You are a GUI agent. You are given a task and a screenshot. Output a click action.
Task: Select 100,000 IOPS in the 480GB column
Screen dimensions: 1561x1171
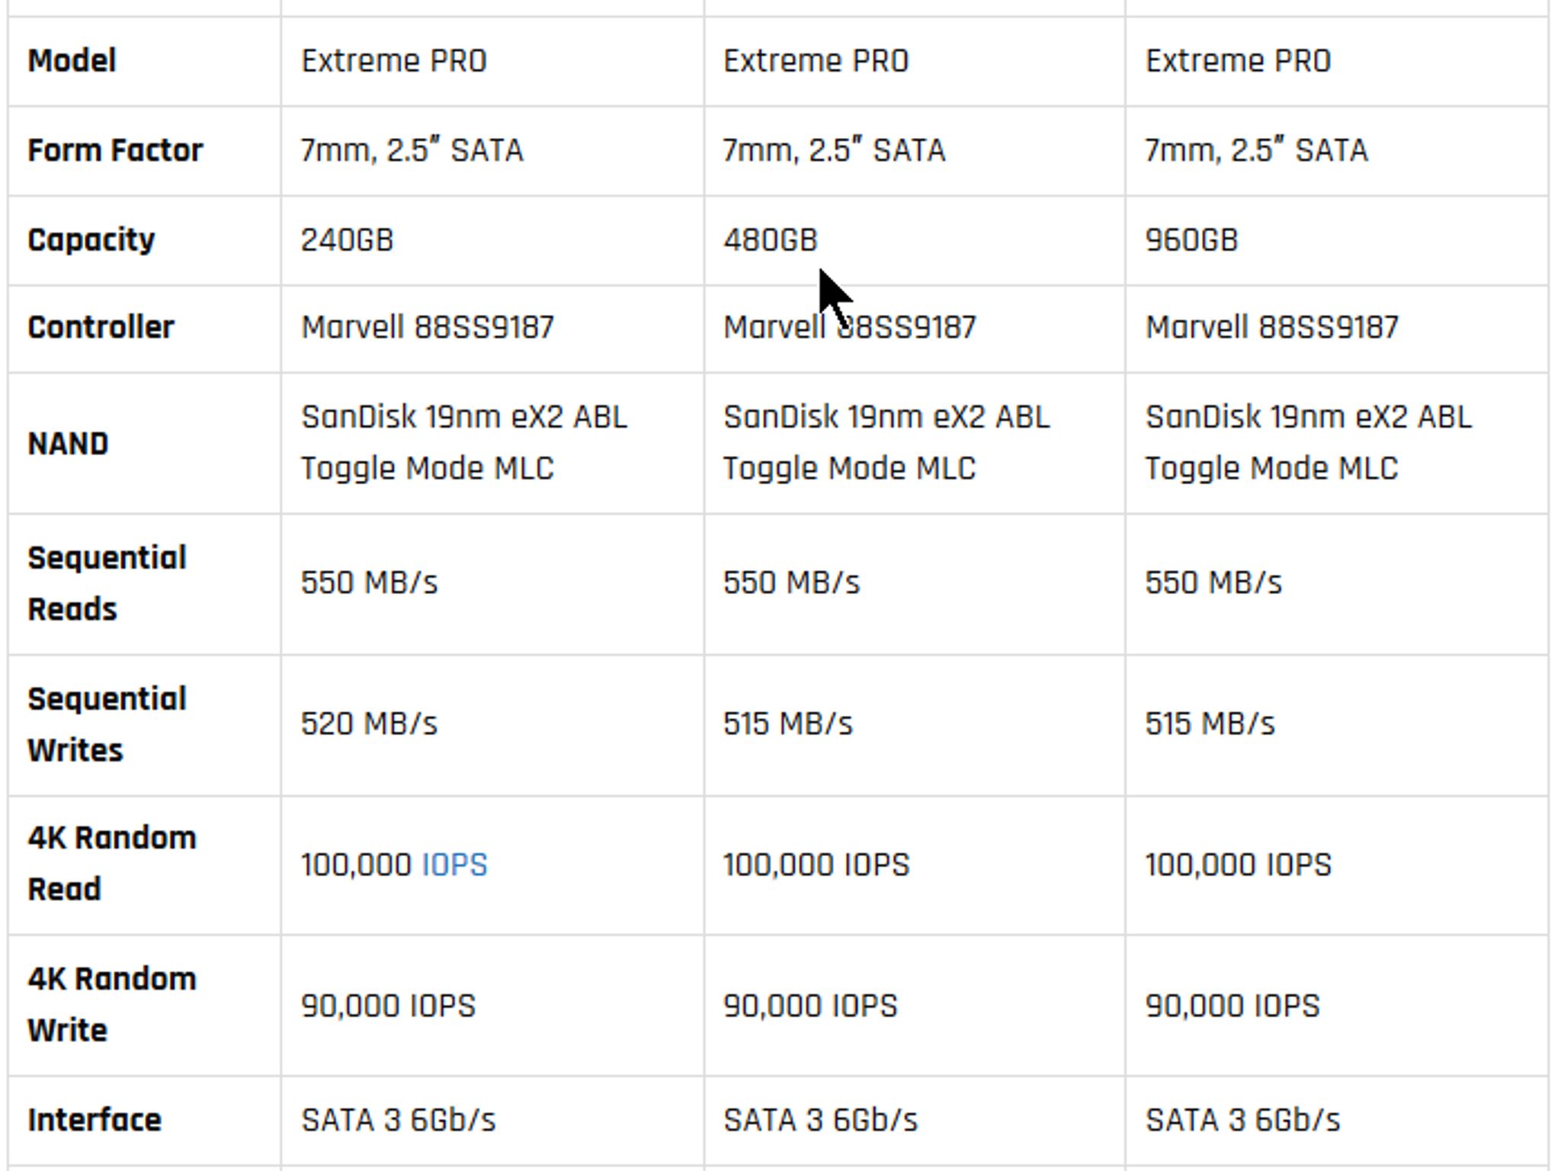point(816,865)
